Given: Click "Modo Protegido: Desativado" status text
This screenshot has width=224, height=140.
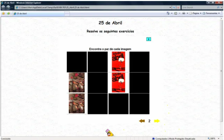Looking at the screenshot, I should point(182,139).
